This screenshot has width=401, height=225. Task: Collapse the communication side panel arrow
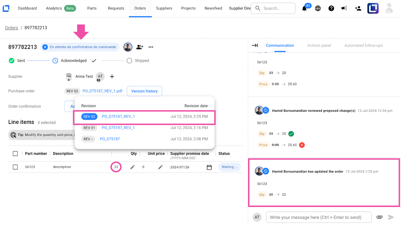[x=255, y=45]
